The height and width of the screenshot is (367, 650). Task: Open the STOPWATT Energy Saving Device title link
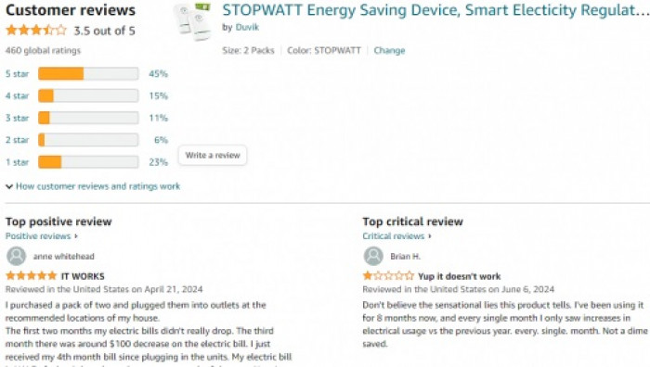point(435,10)
